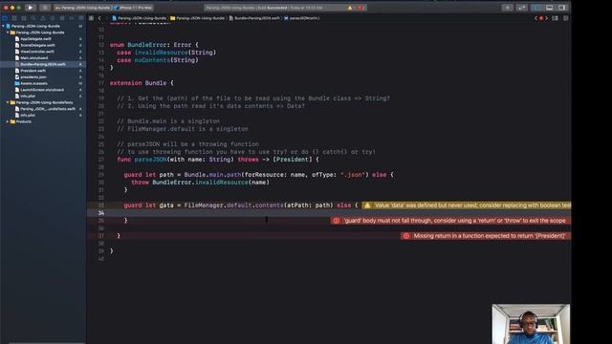
Task: Expand the Products folder
Action: pyautogui.click(x=8, y=121)
